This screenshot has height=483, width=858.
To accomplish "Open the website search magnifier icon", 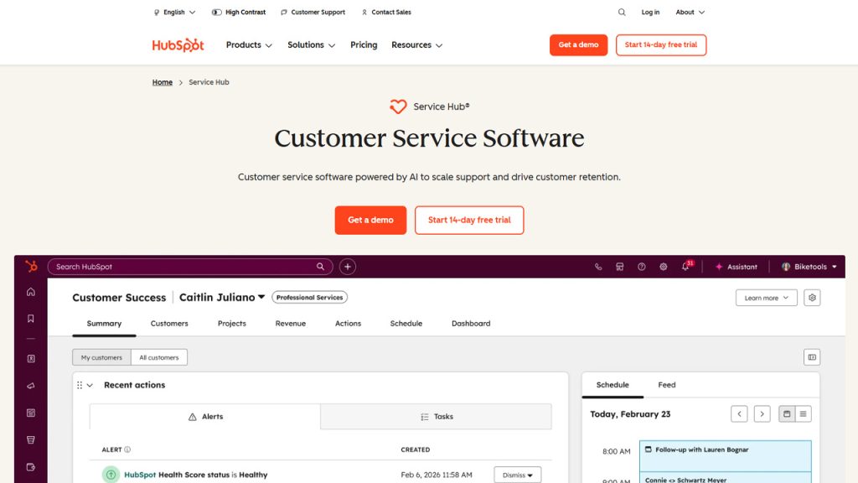I will (x=622, y=12).
